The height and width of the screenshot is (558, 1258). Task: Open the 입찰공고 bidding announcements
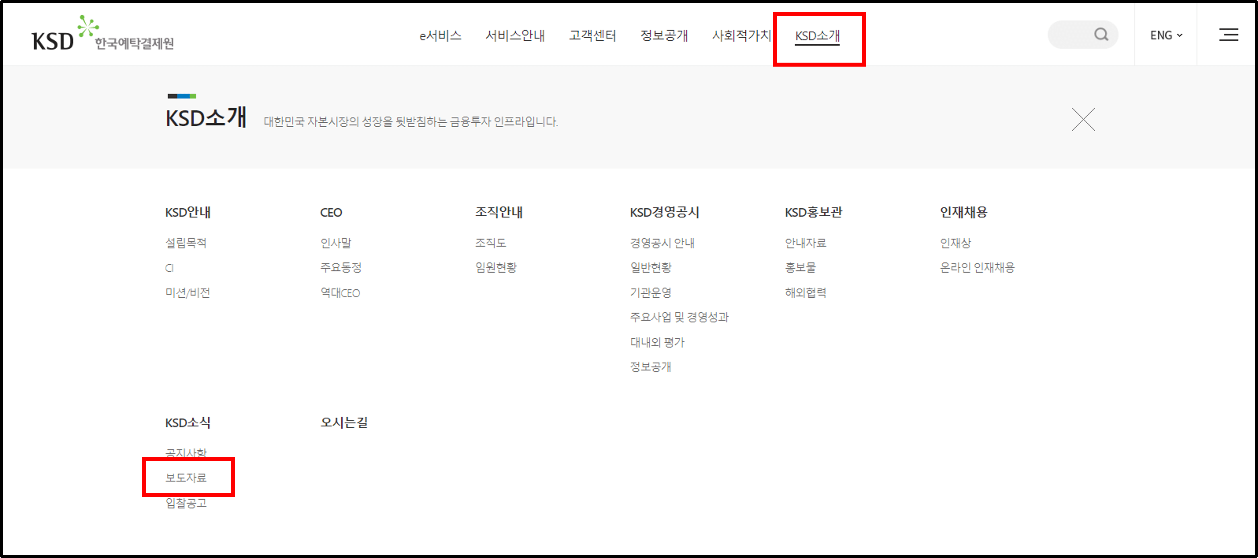coord(187,503)
